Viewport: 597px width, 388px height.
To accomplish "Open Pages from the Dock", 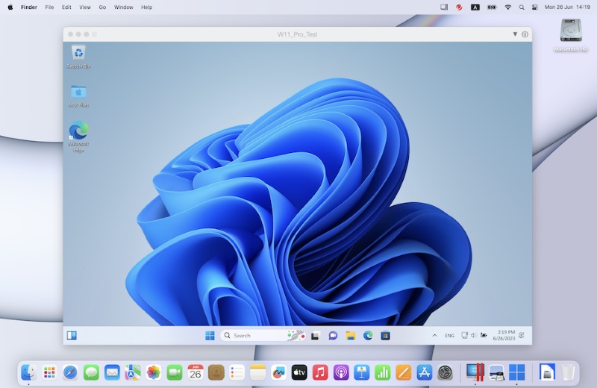I will point(403,372).
